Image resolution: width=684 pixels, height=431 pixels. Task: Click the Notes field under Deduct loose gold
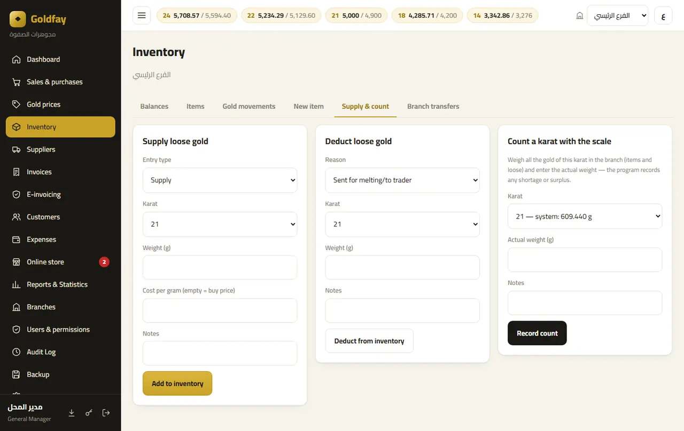[402, 310]
